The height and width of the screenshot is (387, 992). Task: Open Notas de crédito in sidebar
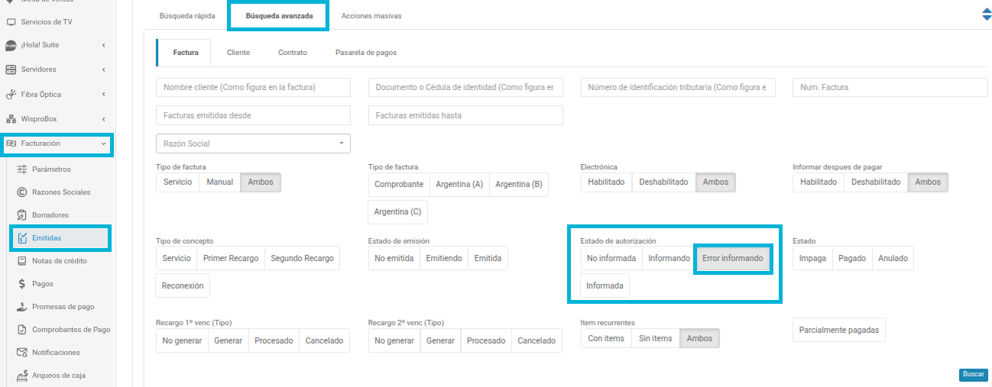(60, 261)
